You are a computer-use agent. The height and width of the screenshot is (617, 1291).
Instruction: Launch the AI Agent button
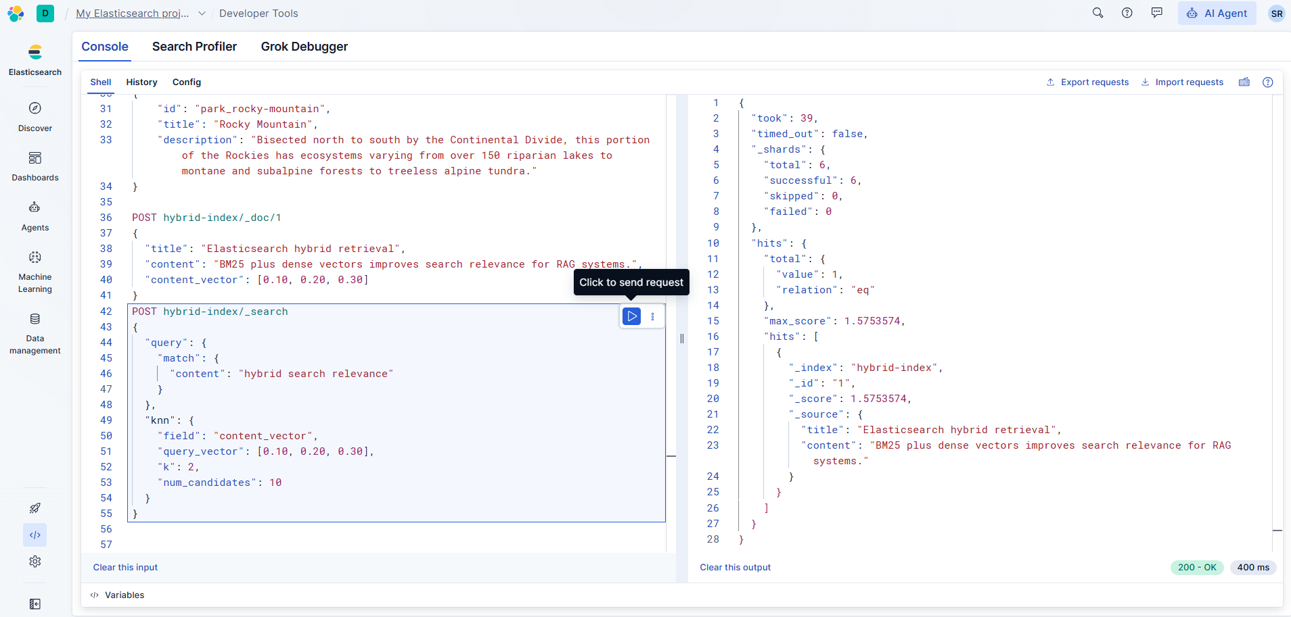pyautogui.click(x=1217, y=14)
